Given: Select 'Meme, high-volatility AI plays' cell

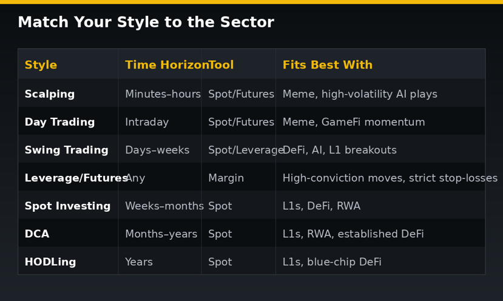Looking at the screenshot, I should point(380,93).
